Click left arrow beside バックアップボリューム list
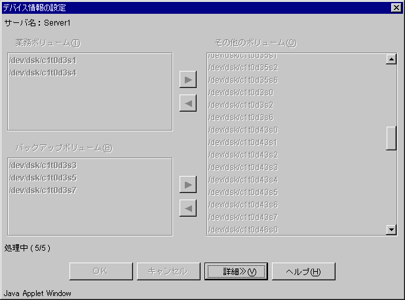This screenshot has width=405, height=300. [x=188, y=208]
